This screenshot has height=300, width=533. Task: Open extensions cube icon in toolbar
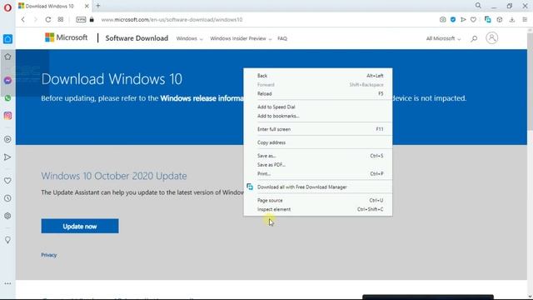pos(500,20)
